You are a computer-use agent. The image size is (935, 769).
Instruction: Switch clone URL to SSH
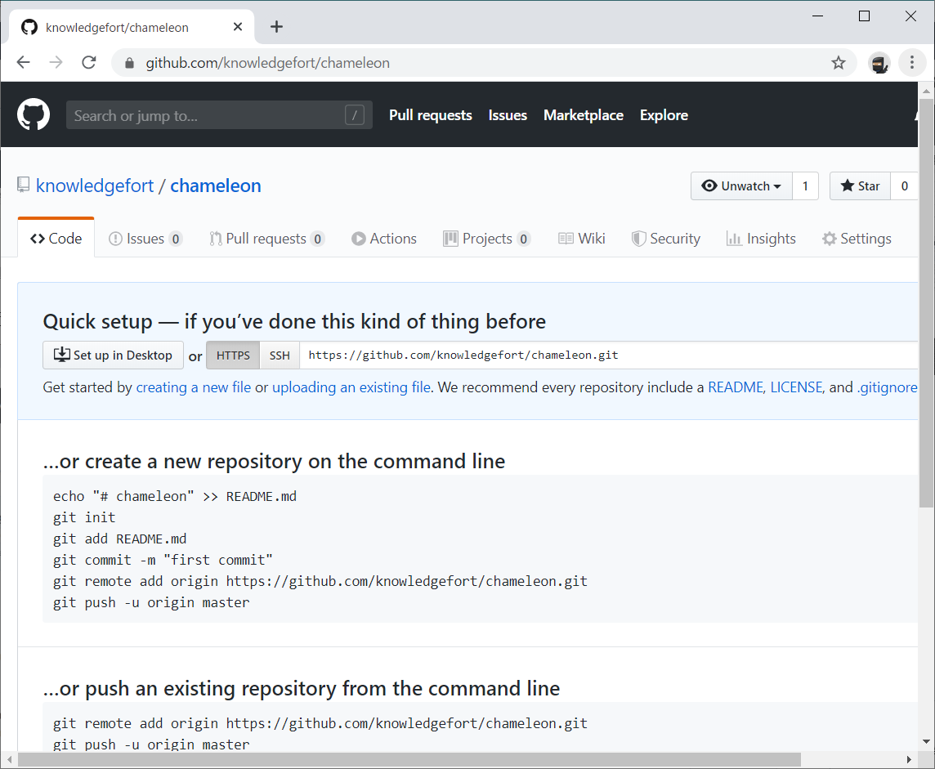coord(279,355)
